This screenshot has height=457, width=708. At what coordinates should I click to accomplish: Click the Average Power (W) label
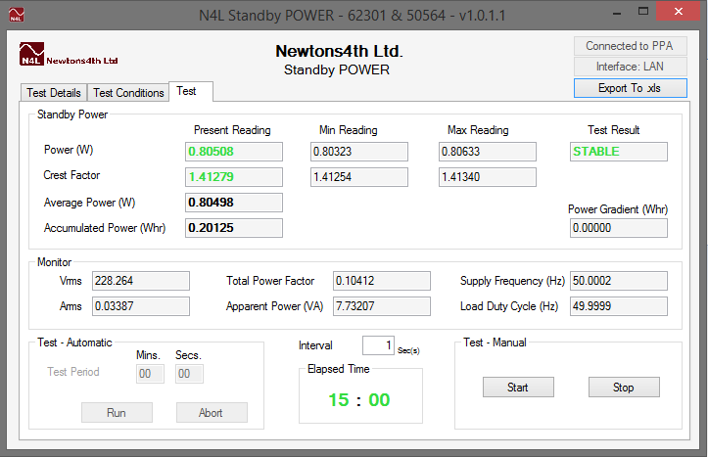tap(89, 203)
